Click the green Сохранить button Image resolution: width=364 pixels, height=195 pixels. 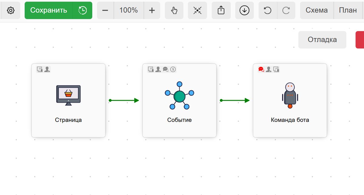49,10
